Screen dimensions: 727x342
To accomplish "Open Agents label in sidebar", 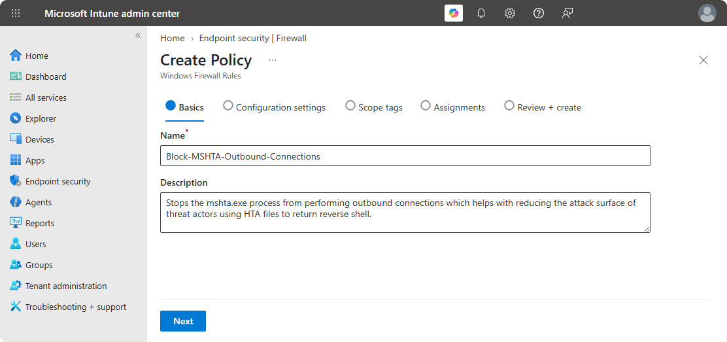I will pyautogui.click(x=39, y=202).
